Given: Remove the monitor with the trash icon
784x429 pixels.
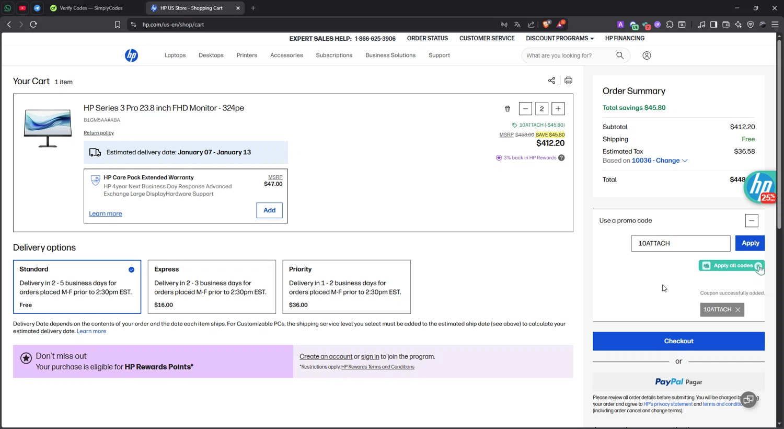Looking at the screenshot, I should click(508, 109).
